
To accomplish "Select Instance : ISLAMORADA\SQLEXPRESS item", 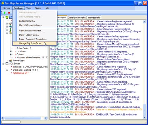I will pos(30,67).
